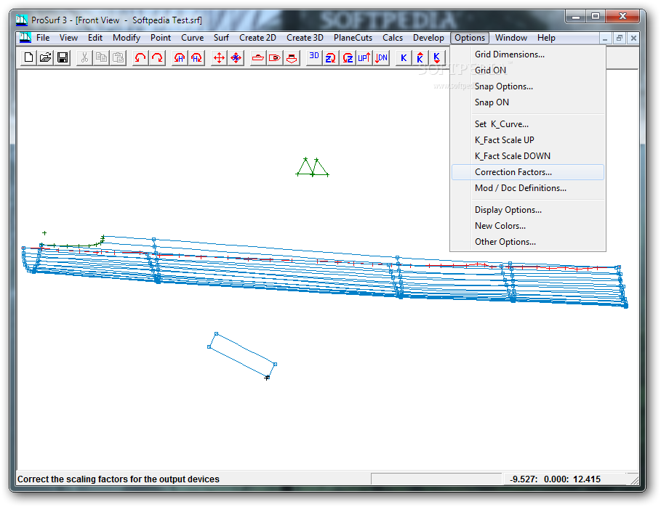Viewport: 661px width, 507px height.
Task: Toggle Grid ON in Options menu
Action: click(x=528, y=70)
